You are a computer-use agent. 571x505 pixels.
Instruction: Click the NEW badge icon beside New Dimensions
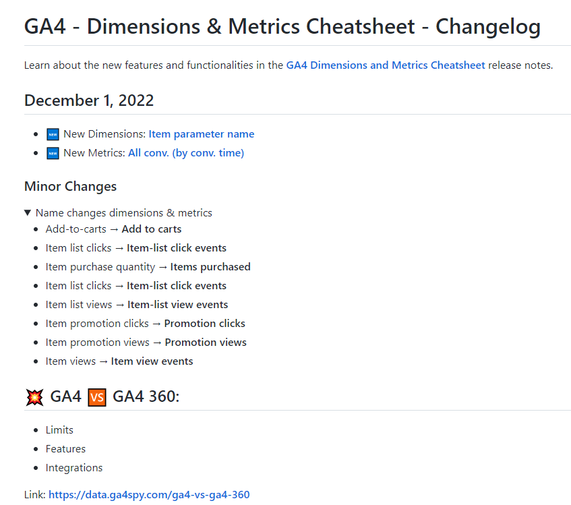(x=53, y=134)
